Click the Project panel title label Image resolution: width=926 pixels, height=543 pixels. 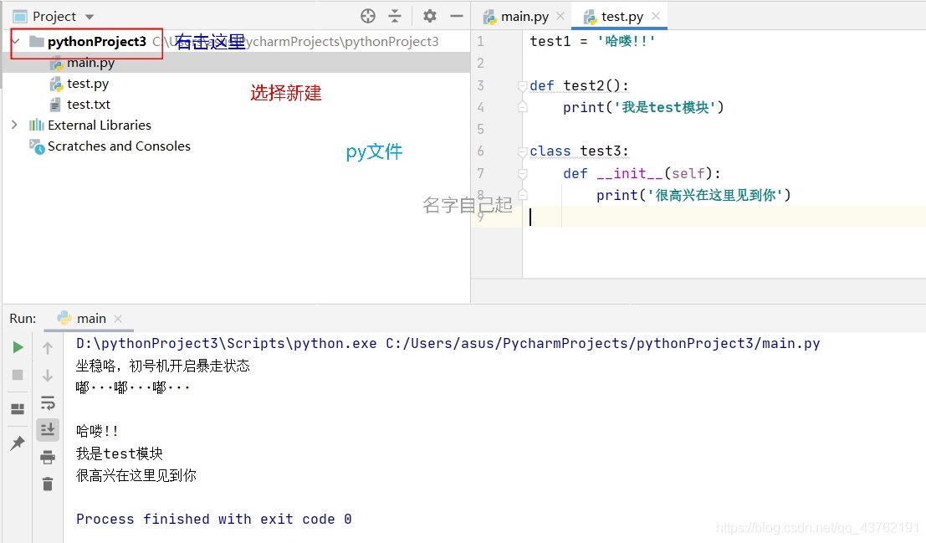click(54, 17)
